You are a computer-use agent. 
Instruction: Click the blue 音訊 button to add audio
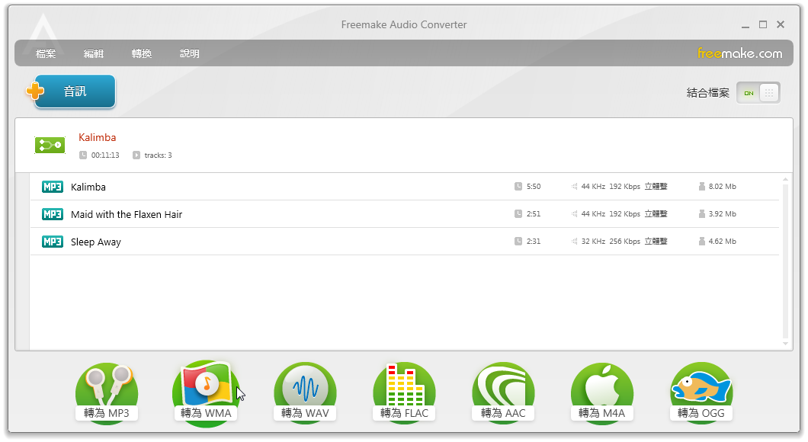click(74, 90)
